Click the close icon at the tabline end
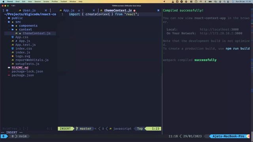Image resolution: width=253 pixels, height=142 pixels. (158, 11)
